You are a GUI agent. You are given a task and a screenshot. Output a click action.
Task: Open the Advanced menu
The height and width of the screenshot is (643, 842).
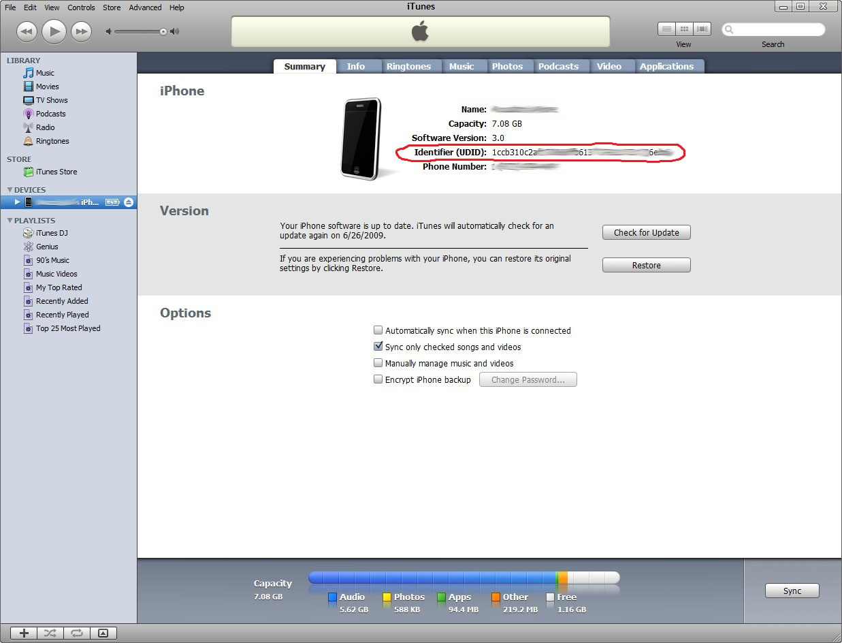pos(145,7)
